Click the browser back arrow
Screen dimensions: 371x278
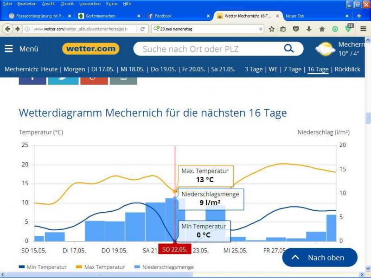pyautogui.click(x=7, y=29)
